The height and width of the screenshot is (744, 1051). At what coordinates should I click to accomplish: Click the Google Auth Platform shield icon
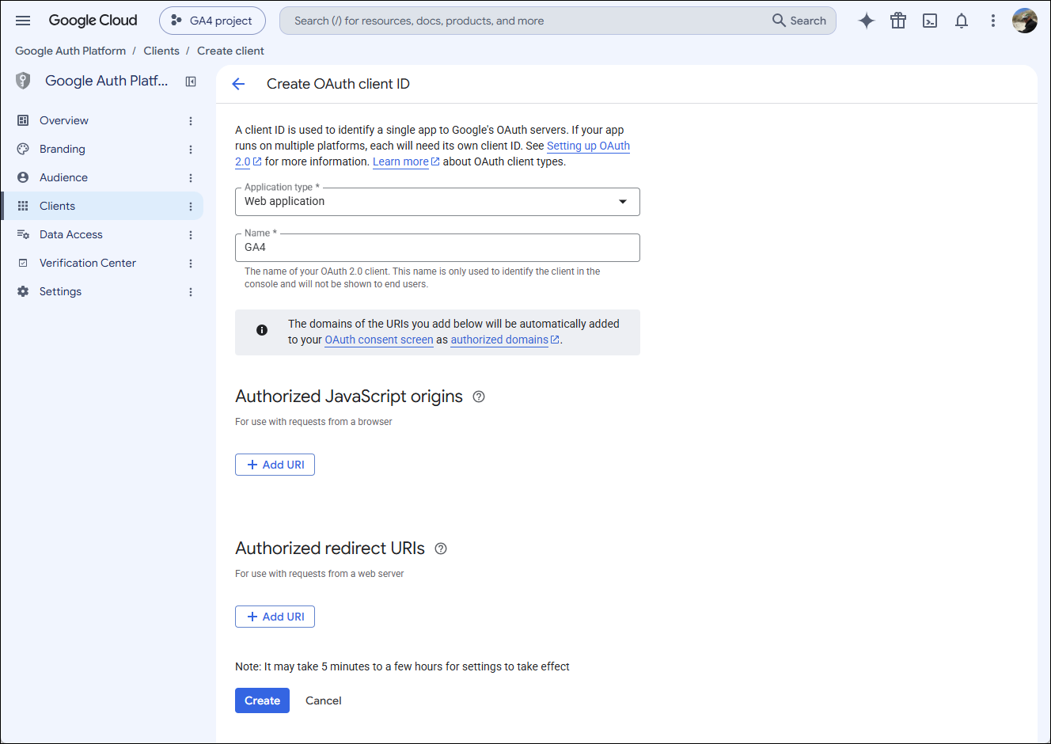pos(23,81)
